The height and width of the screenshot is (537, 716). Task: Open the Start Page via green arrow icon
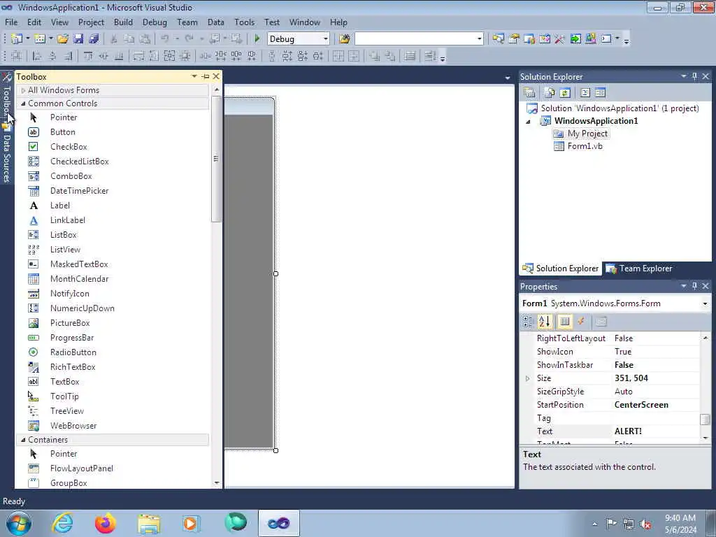pyautogui.click(x=575, y=39)
